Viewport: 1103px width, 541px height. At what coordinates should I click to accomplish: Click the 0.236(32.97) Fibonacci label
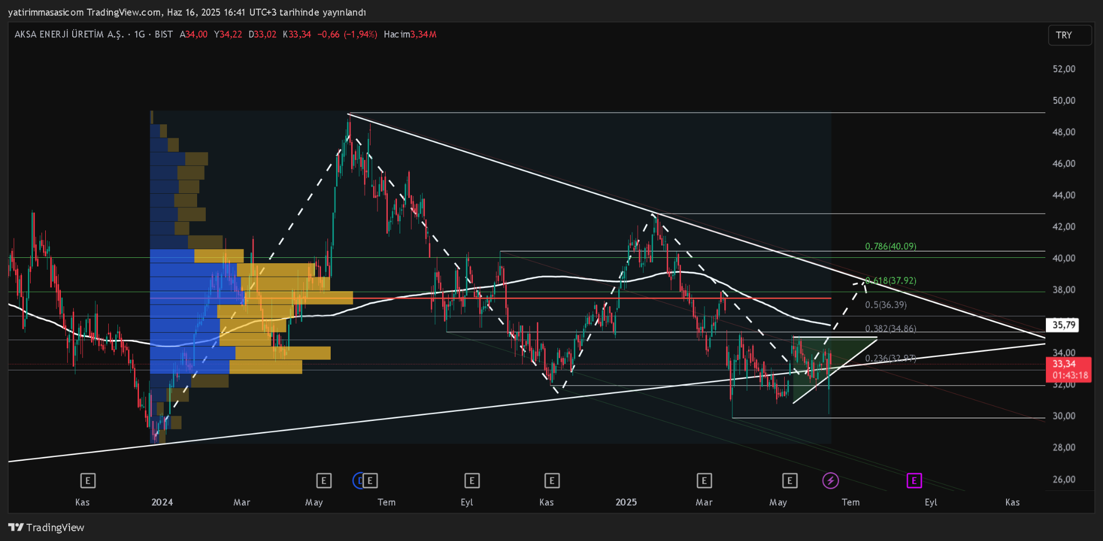click(x=891, y=358)
